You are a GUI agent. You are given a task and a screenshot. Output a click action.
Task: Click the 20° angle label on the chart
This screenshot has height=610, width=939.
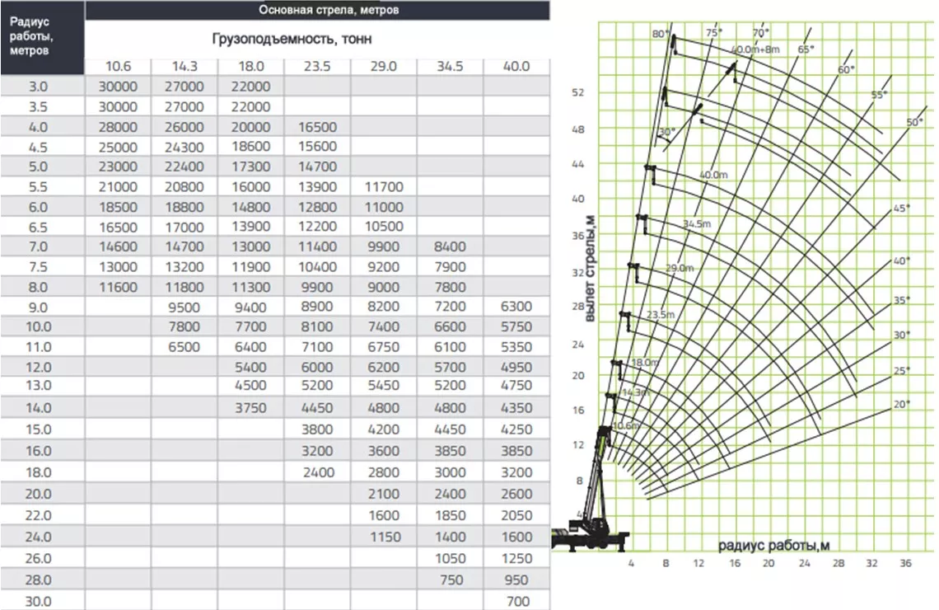(x=902, y=404)
